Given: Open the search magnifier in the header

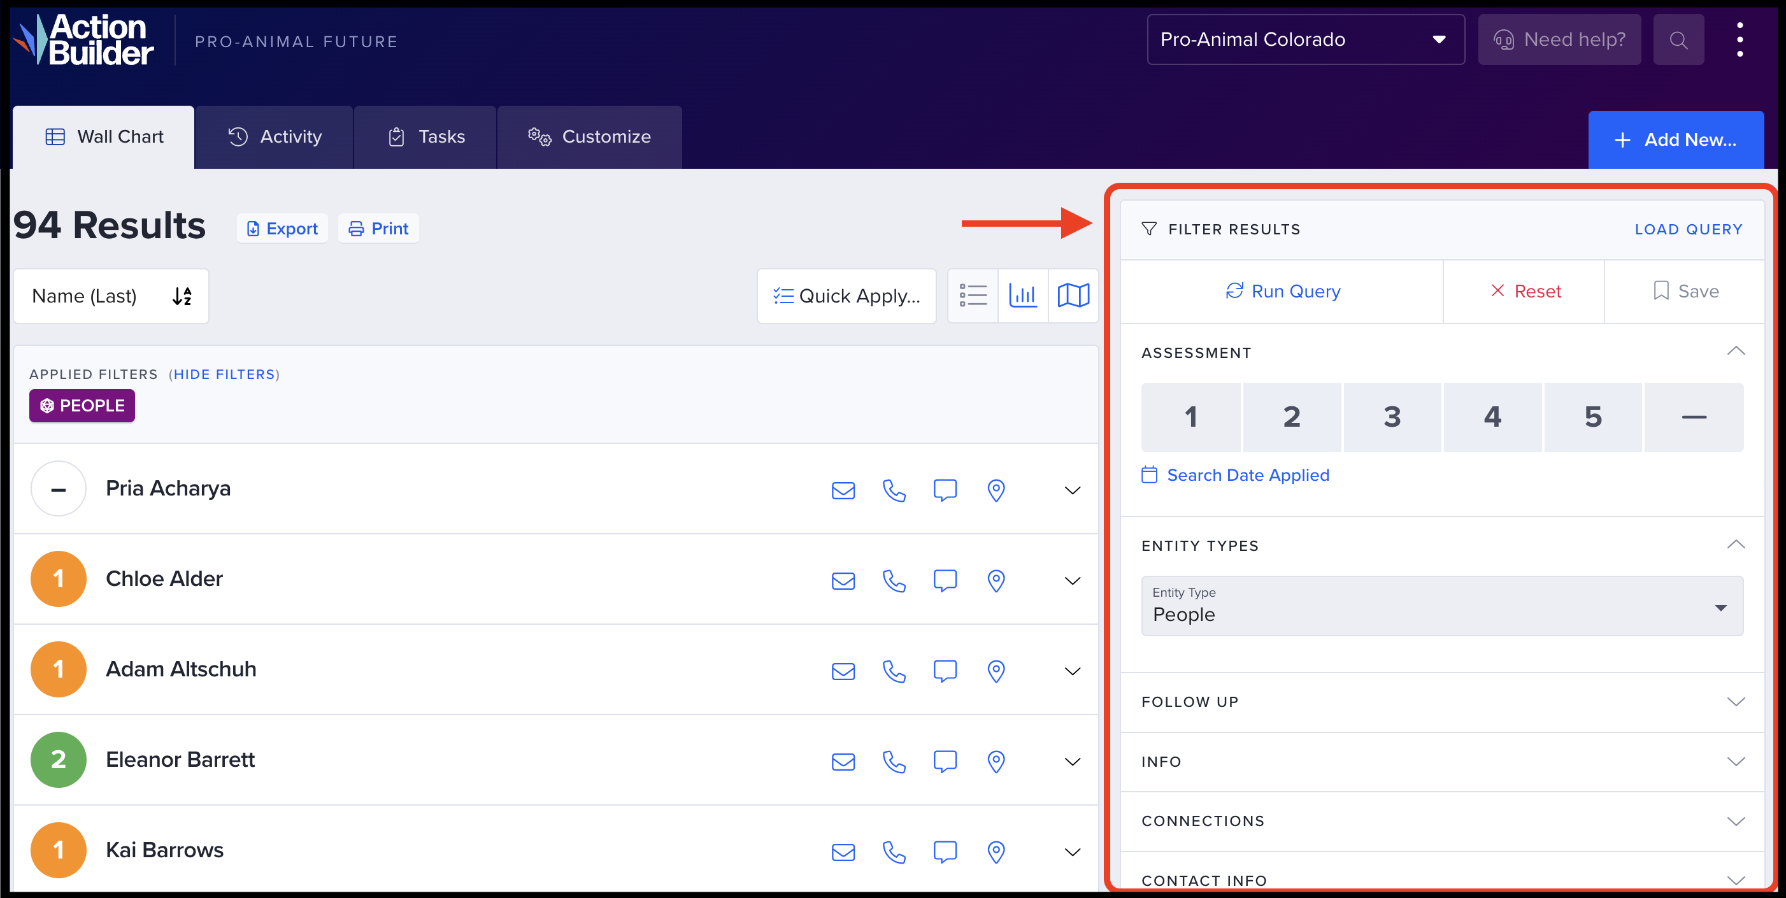Looking at the screenshot, I should 1678,40.
